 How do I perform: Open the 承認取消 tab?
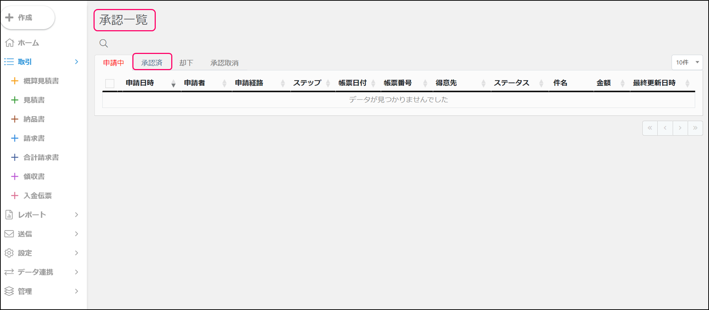tap(224, 63)
